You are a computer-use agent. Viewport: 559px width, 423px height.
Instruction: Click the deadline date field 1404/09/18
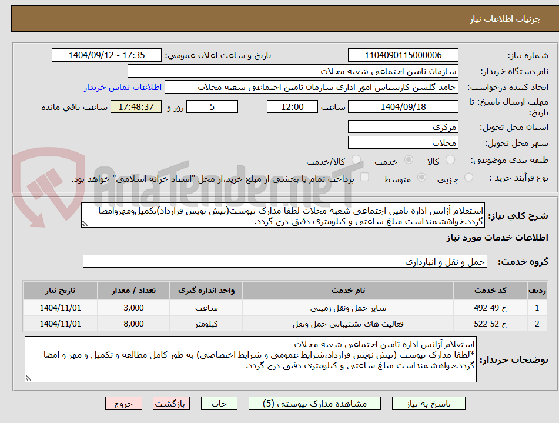coord(403,106)
